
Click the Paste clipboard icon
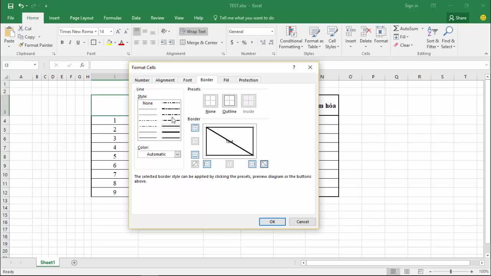pos(9,32)
